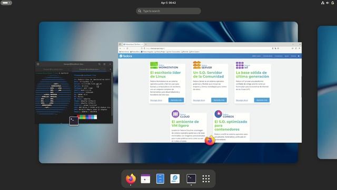
Task: Click Descargar ahora under Workstation
Action: pos(156,100)
